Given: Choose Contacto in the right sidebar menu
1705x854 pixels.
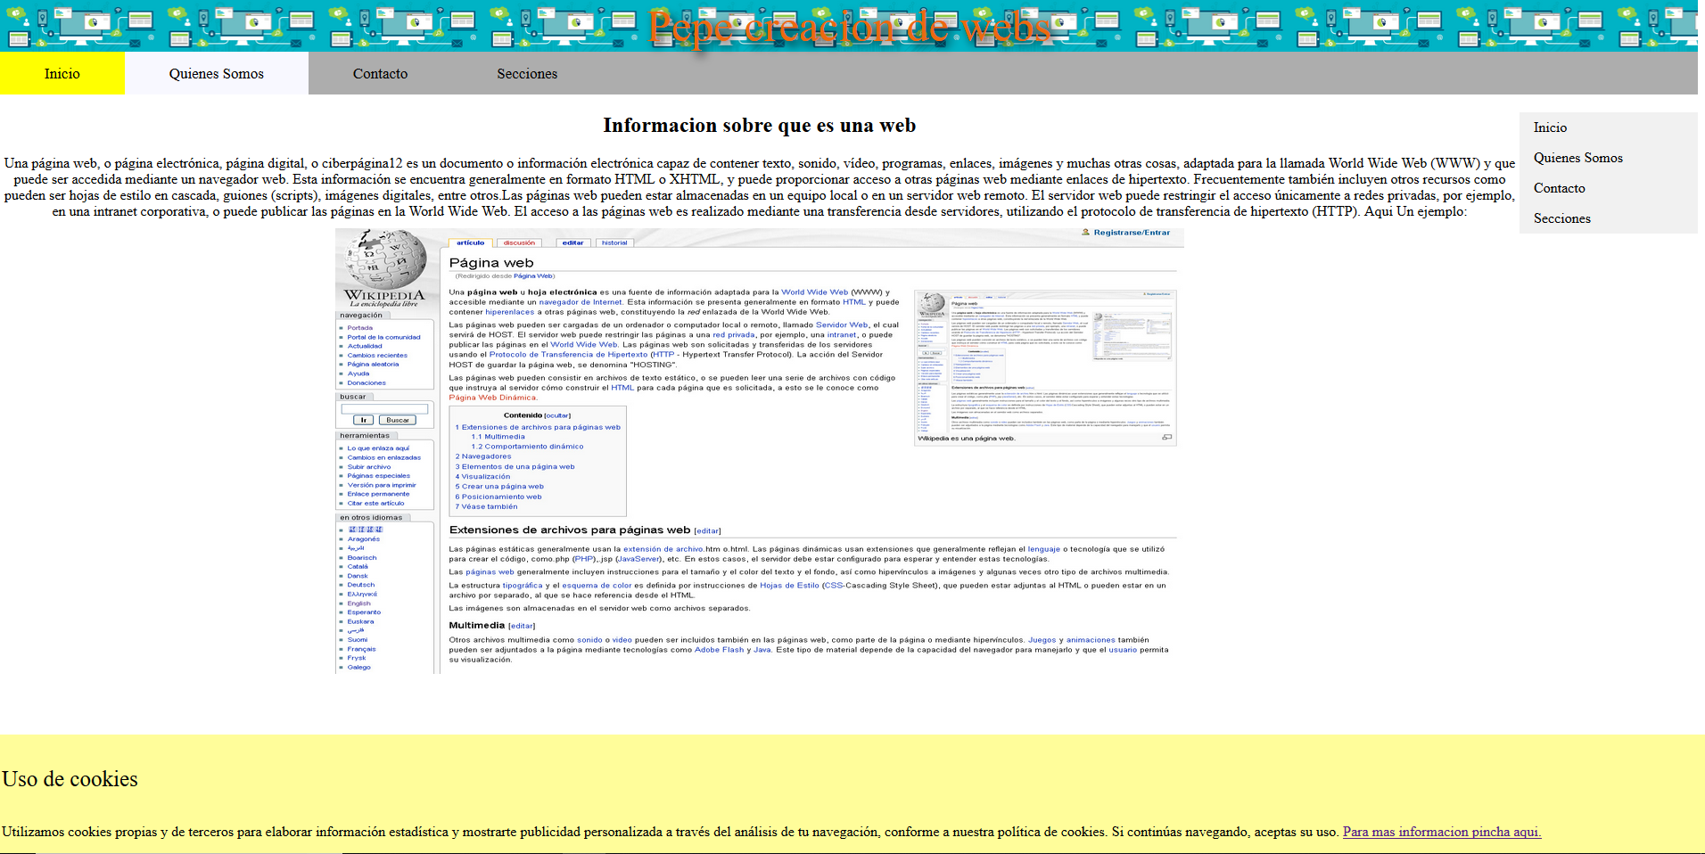Looking at the screenshot, I should (1608, 188).
